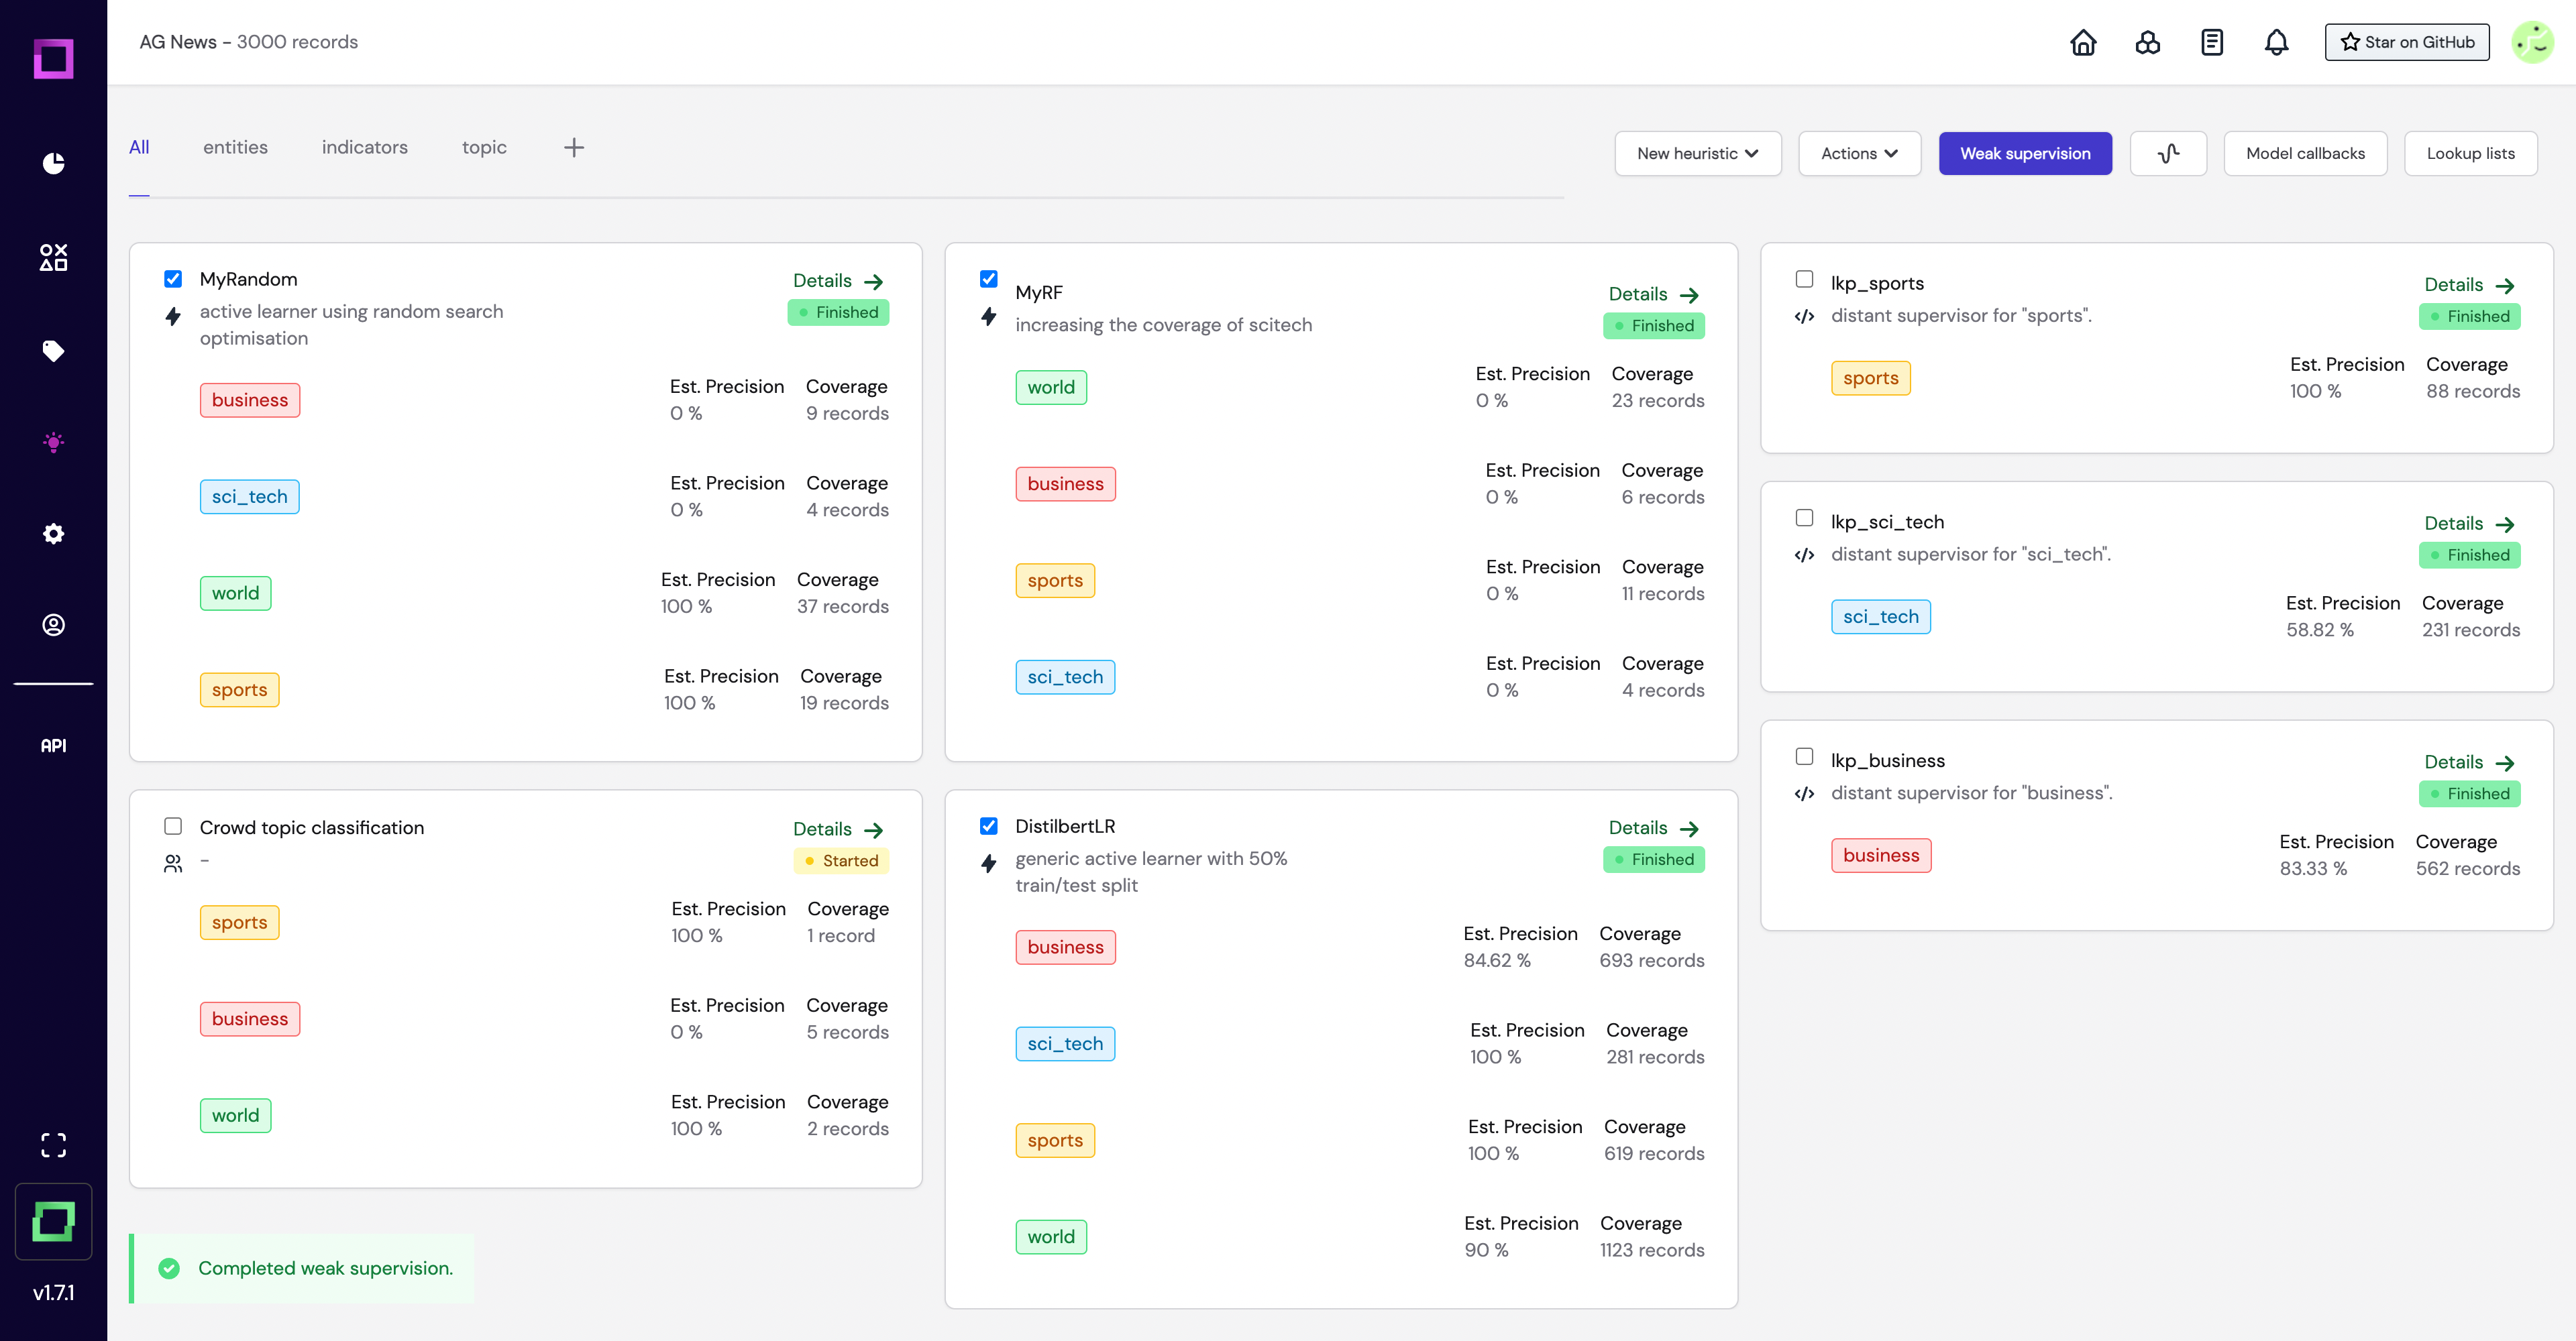
Task: Open Details link for DistilbertLR
Action: (1653, 827)
